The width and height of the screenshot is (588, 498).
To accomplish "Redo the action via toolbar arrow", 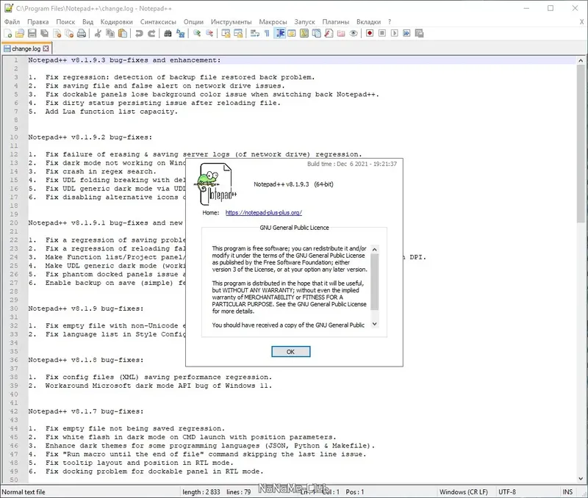I will coord(151,34).
